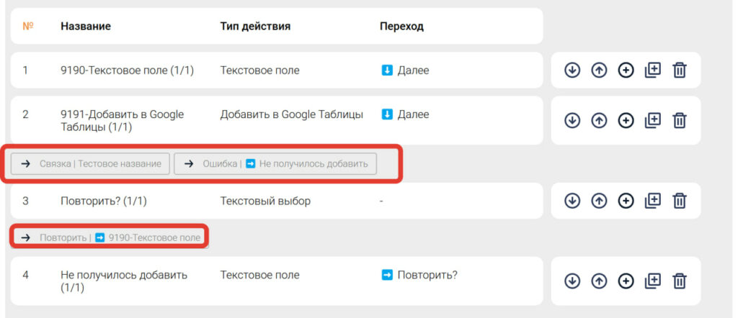Move 'Не получилось добавить' row 4 down

tap(572, 281)
